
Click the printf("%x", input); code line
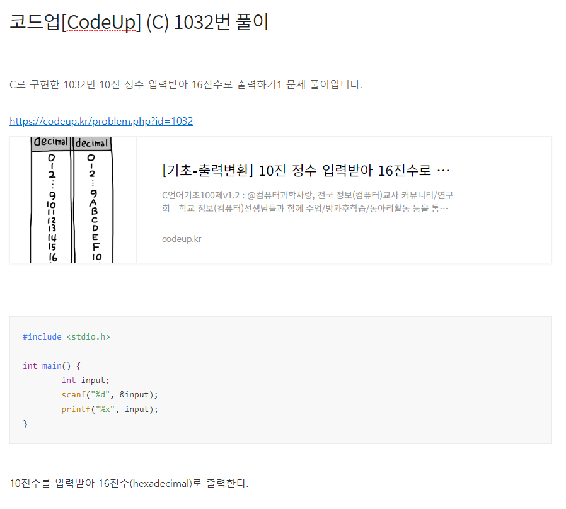(110, 409)
